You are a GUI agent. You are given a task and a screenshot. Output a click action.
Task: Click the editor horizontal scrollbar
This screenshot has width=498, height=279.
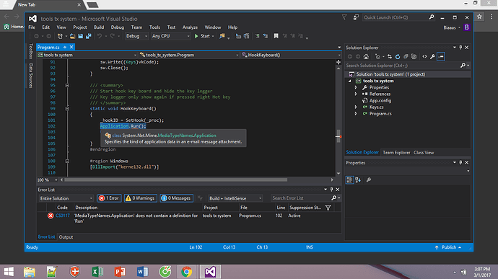176,180
